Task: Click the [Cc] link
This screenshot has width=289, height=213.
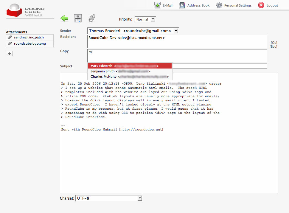Action: point(274,43)
